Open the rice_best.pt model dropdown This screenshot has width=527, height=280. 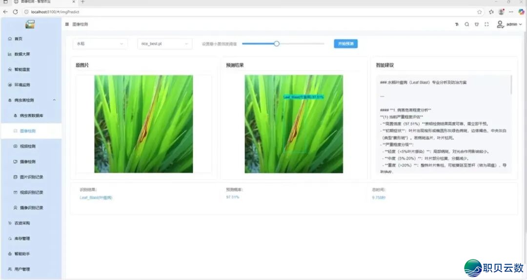(164, 44)
